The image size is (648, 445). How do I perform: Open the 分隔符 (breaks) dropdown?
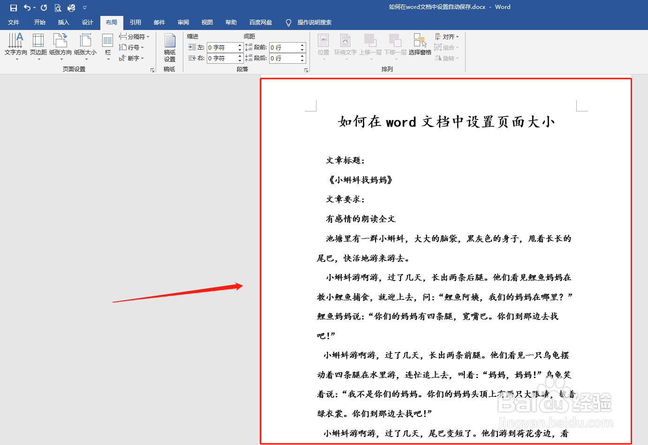tap(135, 36)
